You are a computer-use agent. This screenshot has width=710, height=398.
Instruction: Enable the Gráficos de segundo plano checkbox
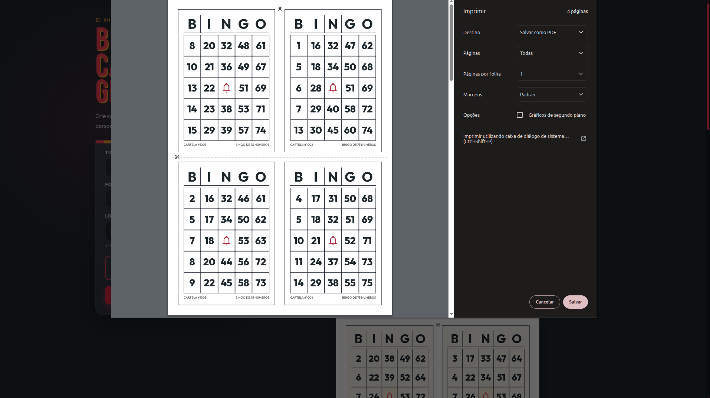(520, 115)
